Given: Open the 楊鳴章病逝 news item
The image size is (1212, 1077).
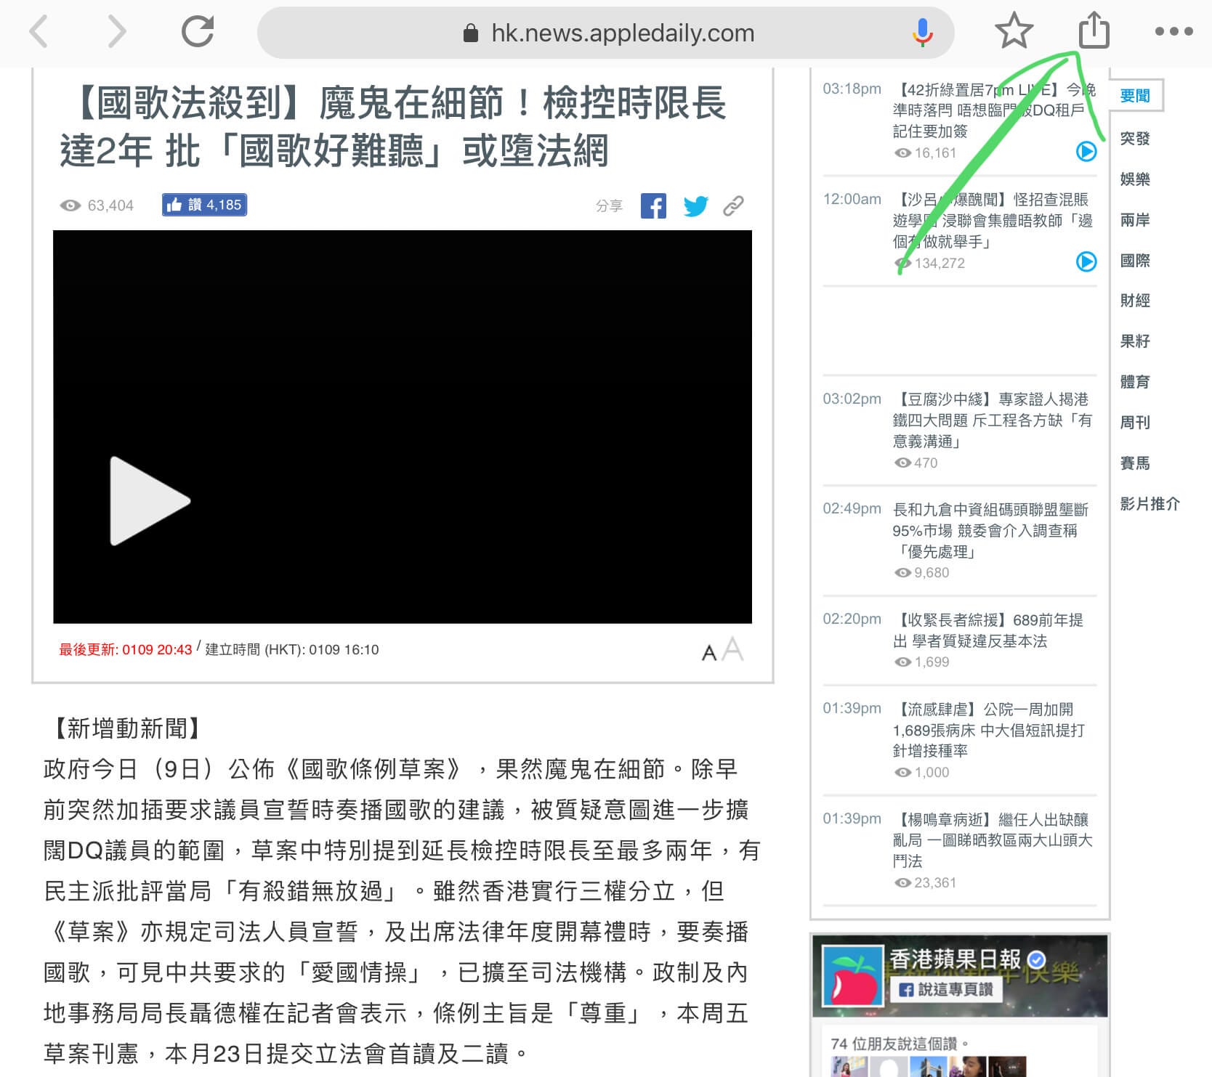Looking at the screenshot, I should (x=993, y=840).
